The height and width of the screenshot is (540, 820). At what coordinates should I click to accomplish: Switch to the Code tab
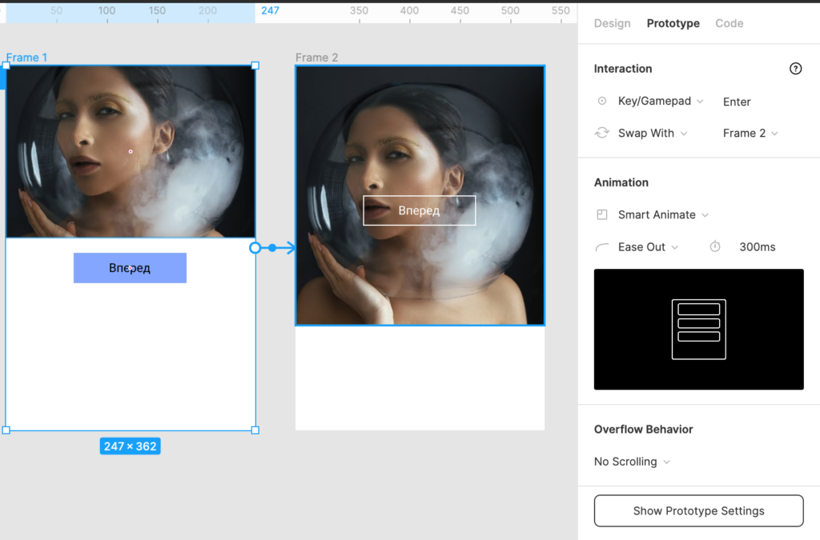(x=729, y=23)
